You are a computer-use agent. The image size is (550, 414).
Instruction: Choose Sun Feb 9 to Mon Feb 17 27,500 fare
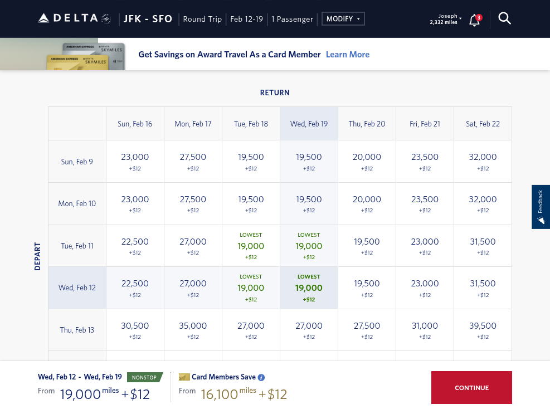(x=193, y=162)
